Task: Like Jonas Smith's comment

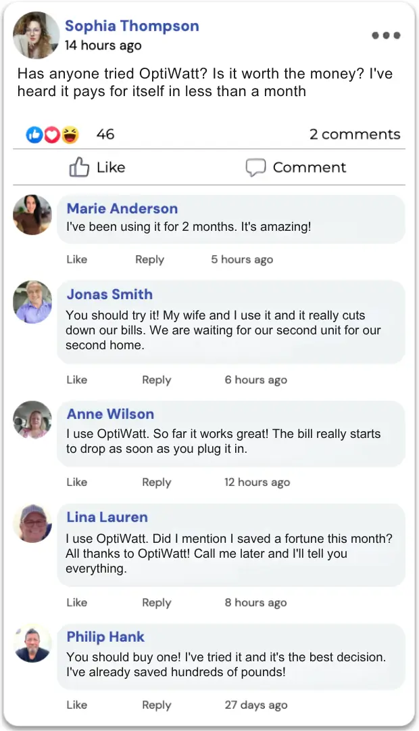Action: pyautogui.click(x=77, y=380)
